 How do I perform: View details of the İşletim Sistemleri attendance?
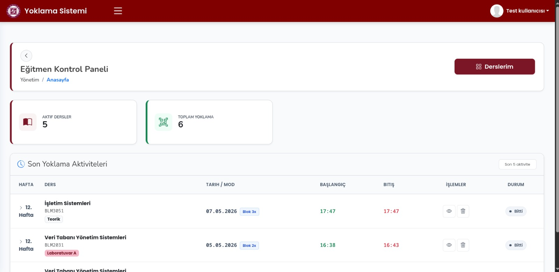[449, 211]
